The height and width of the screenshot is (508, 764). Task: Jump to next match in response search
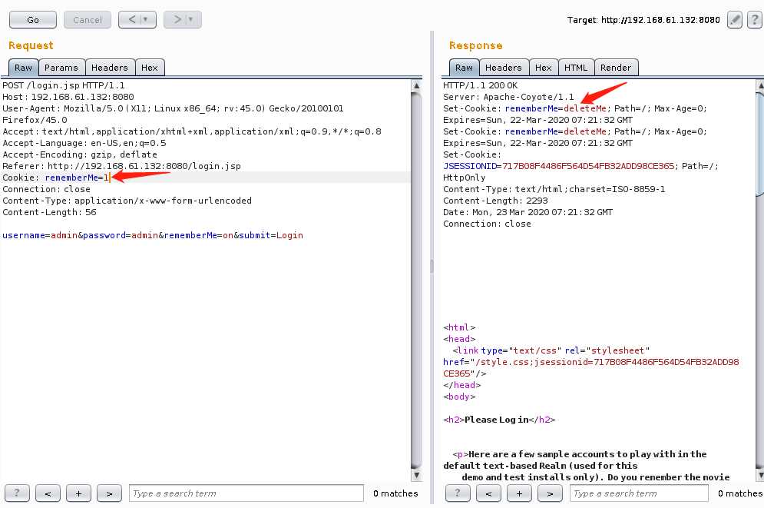[550, 493]
